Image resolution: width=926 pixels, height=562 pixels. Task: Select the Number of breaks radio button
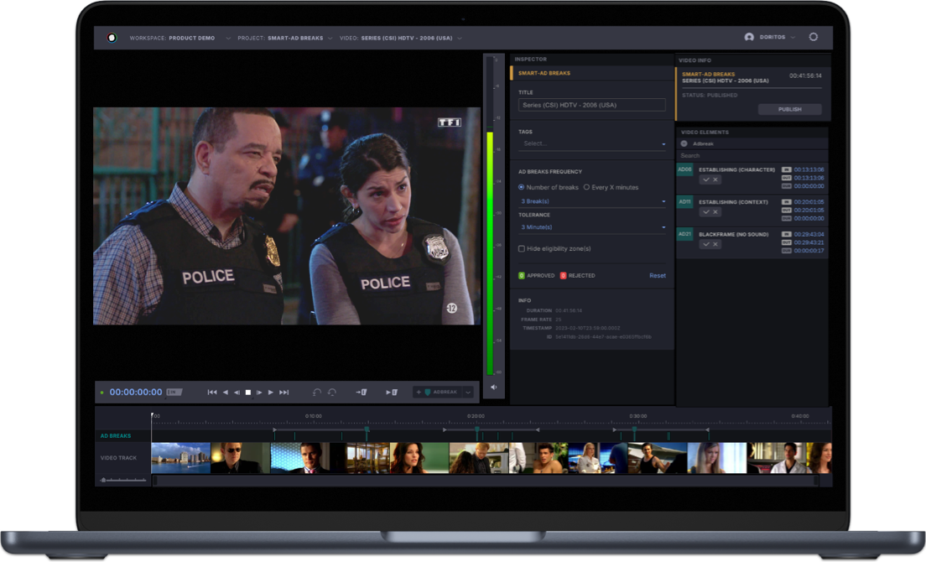(521, 187)
